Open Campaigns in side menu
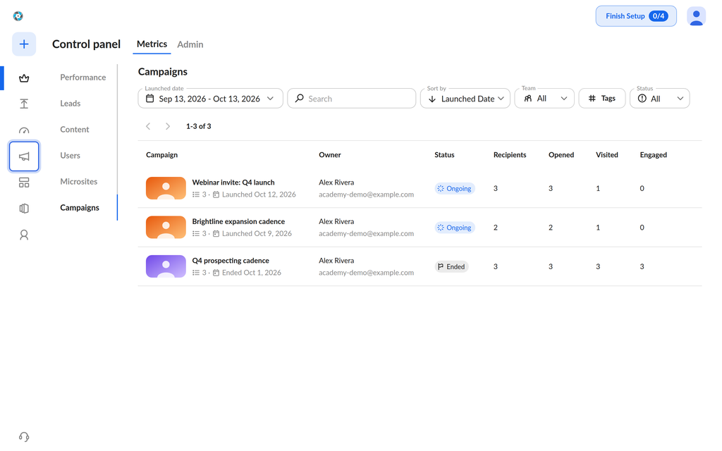722x451 pixels. (80, 208)
